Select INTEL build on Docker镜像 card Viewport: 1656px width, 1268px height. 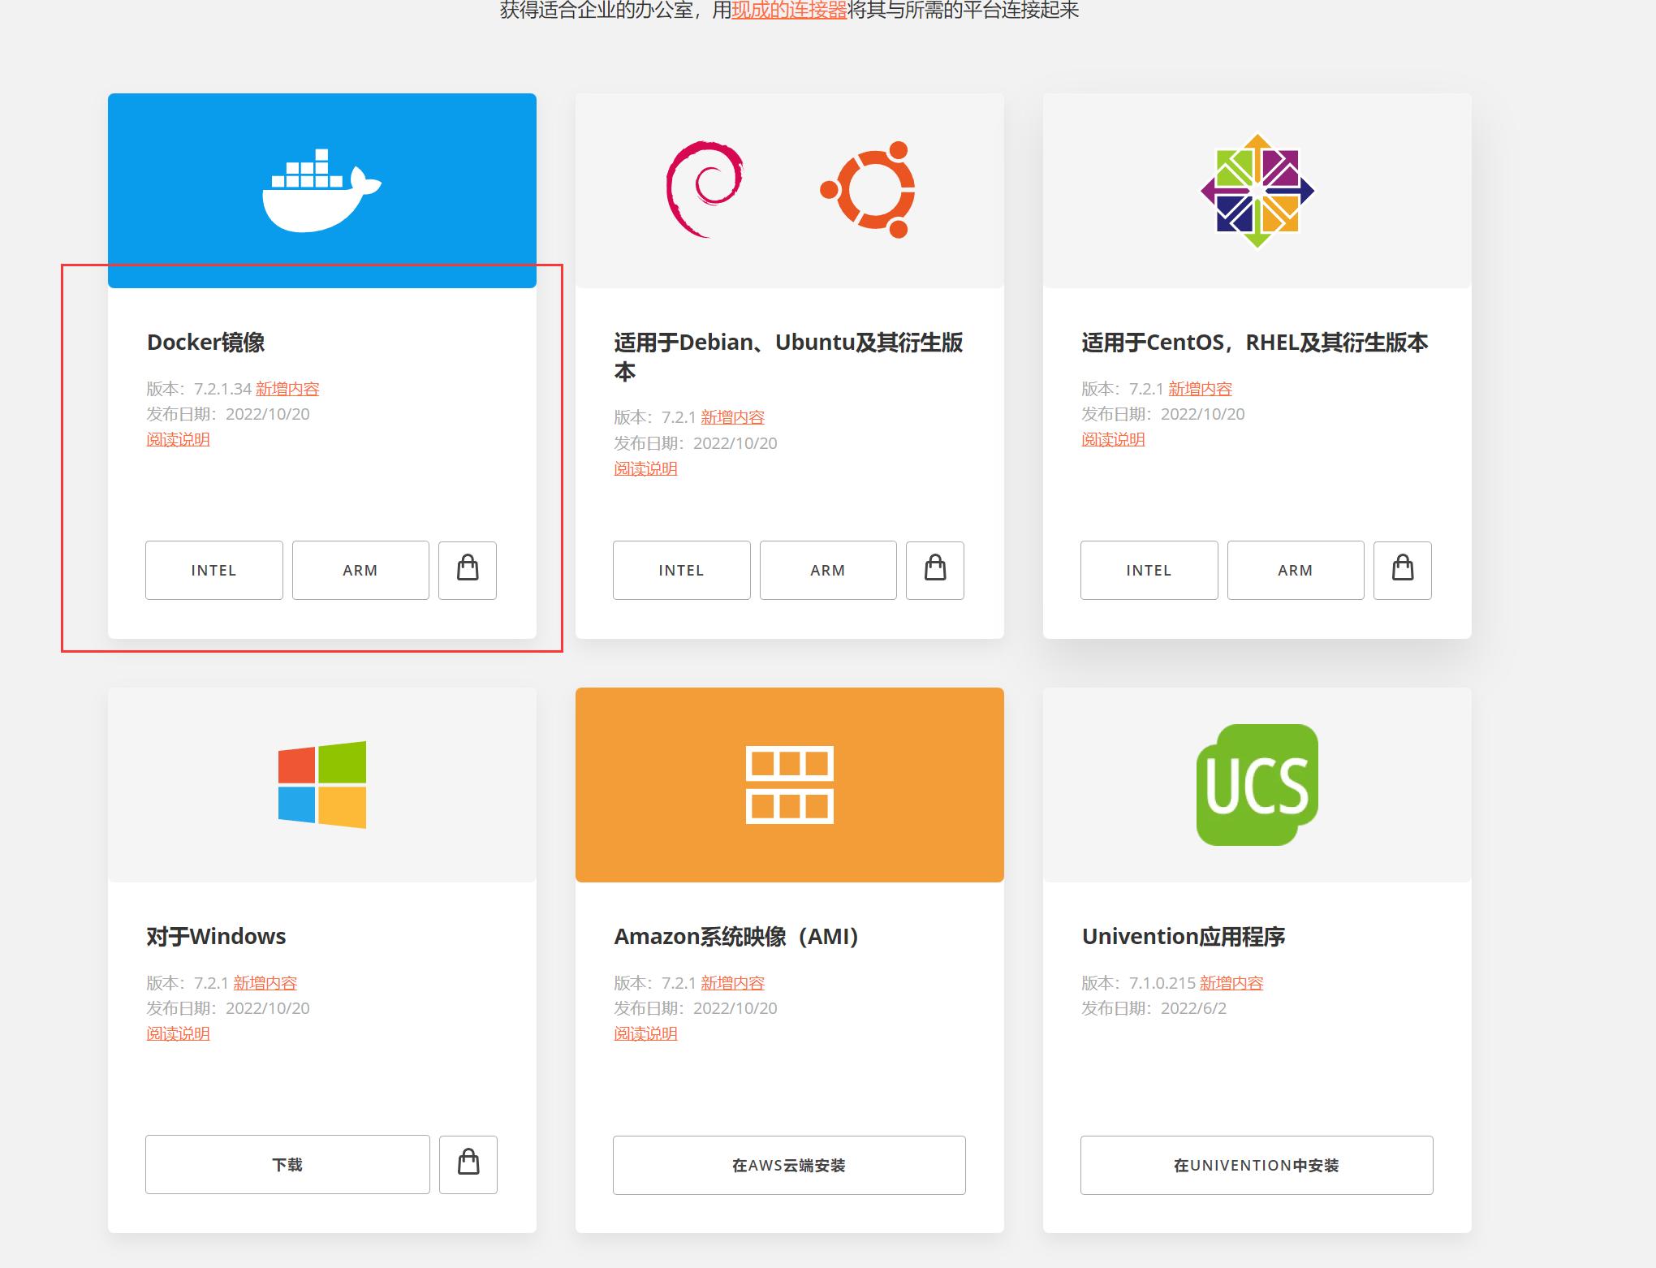click(213, 570)
